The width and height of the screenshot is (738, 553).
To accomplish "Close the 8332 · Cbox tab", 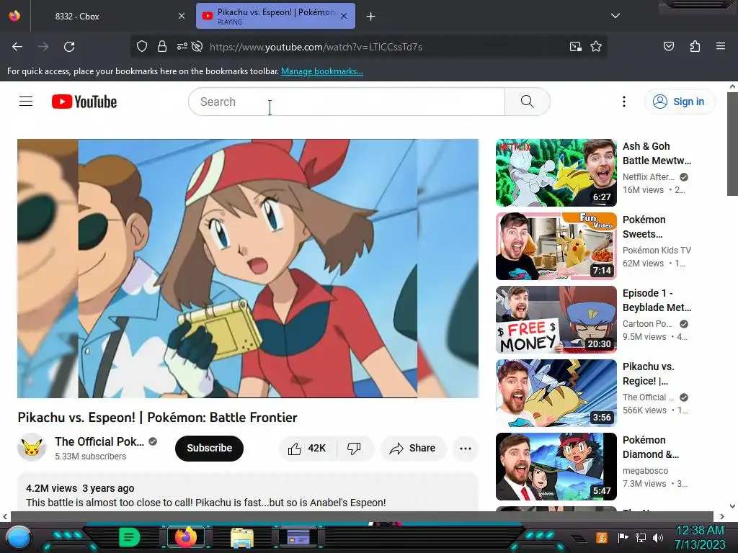I will (181, 16).
